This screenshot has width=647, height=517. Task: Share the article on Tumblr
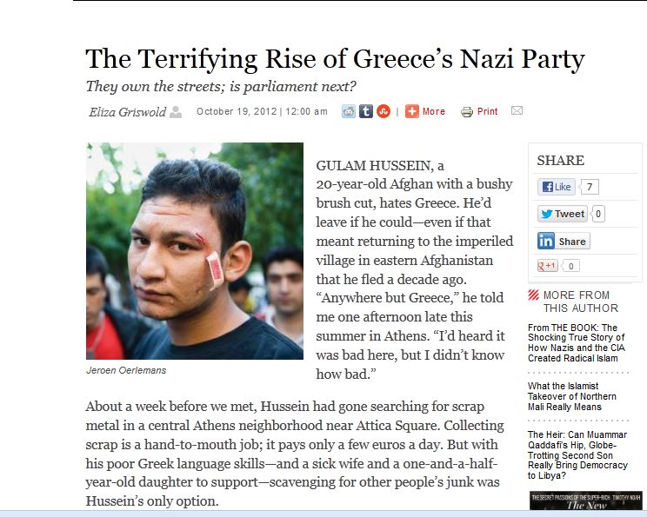(x=366, y=111)
